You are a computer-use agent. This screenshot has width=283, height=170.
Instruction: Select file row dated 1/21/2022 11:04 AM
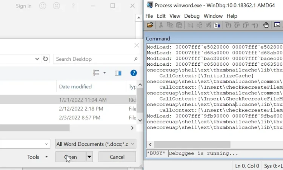(69, 99)
